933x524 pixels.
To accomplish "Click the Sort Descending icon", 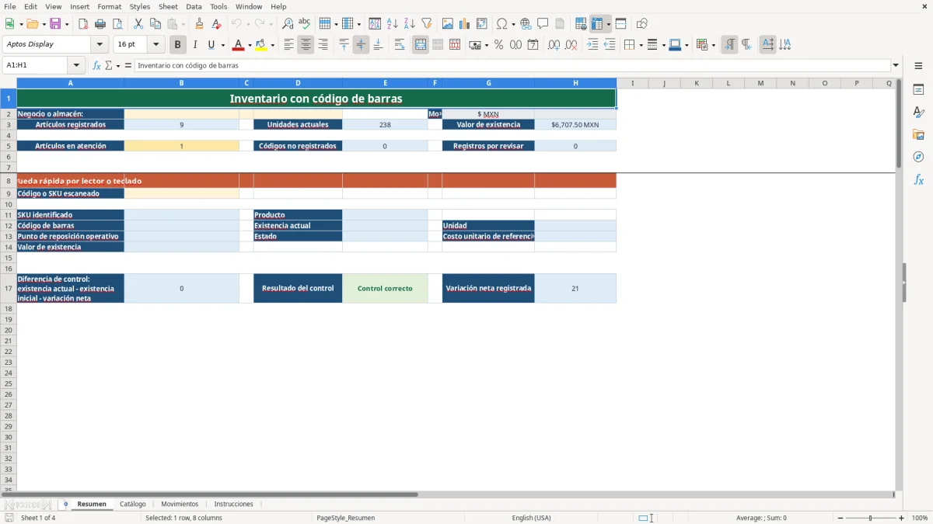I will 410,24.
